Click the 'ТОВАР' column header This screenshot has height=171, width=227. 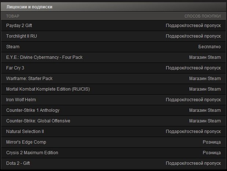click(x=13, y=16)
